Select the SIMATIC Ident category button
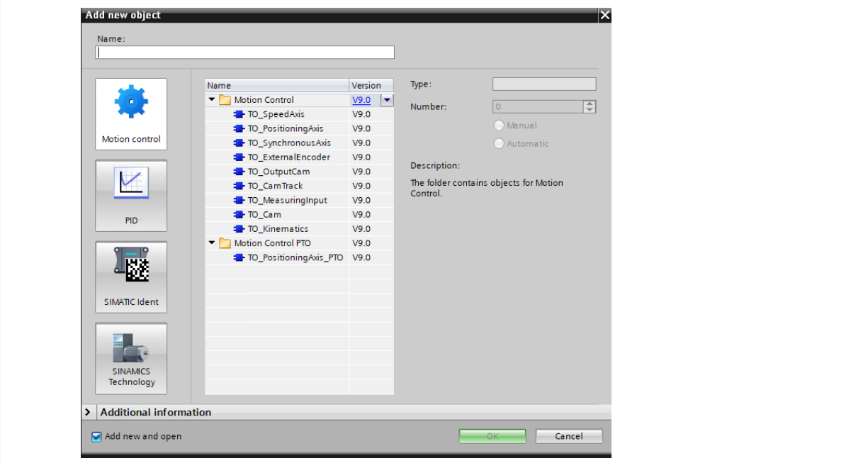This screenshot has width=868, height=468. 131,277
